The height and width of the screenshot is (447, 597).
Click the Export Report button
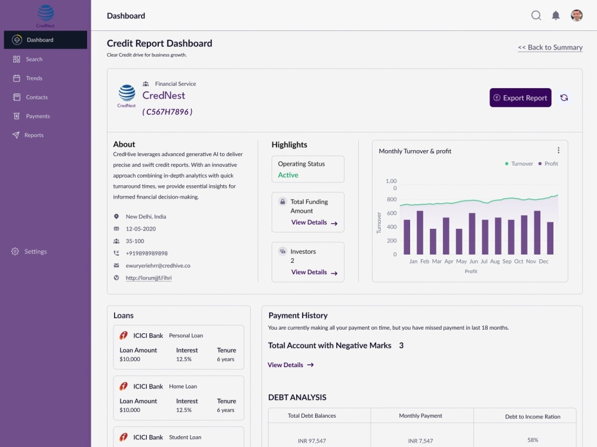coord(520,97)
